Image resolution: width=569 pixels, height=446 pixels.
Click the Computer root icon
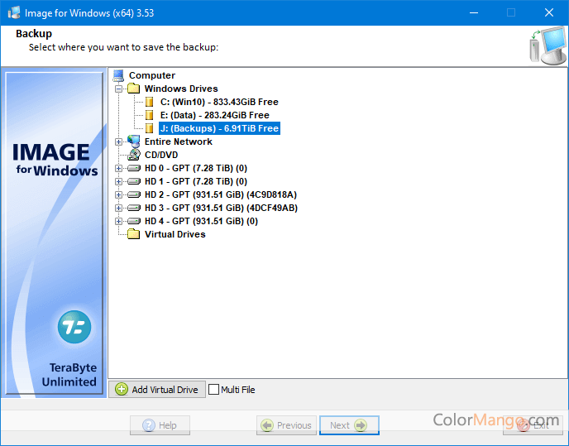coord(118,75)
